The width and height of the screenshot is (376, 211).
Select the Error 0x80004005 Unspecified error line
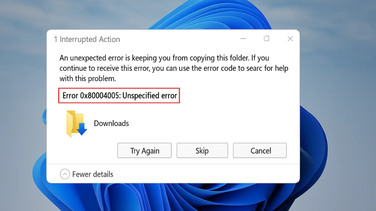[x=119, y=96]
